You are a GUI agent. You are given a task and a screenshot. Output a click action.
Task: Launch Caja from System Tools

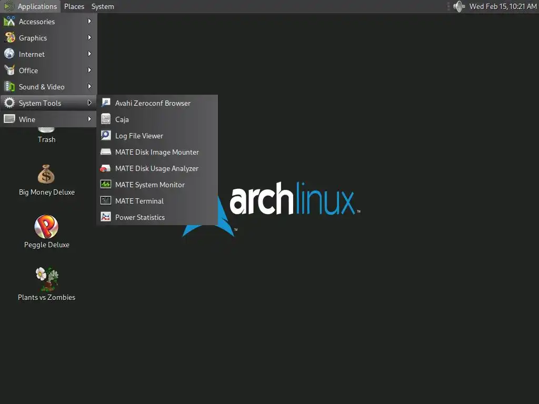pos(157,119)
